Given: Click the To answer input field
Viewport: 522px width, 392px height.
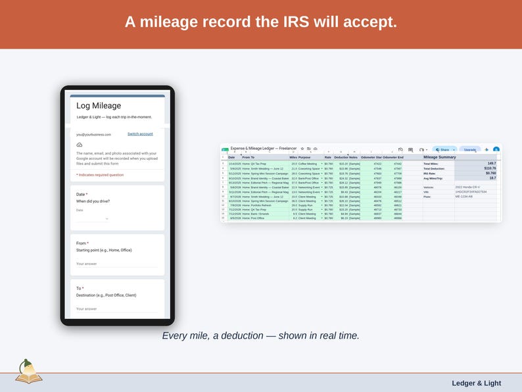Looking at the screenshot, I should tap(117, 309).
